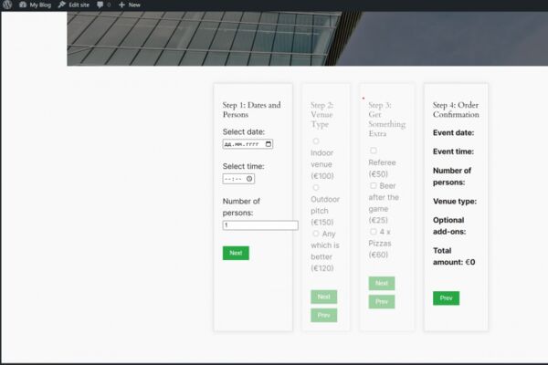
Task: Click the Select time input field
Action: coord(238,179)
